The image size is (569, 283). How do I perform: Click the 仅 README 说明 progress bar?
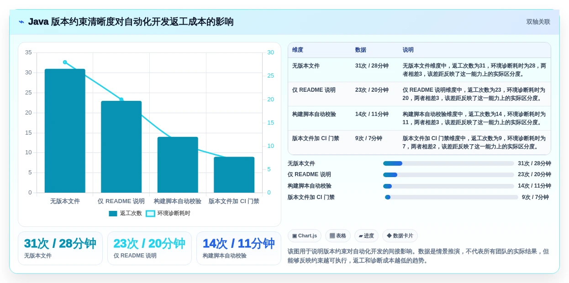[x=448, y=175]
